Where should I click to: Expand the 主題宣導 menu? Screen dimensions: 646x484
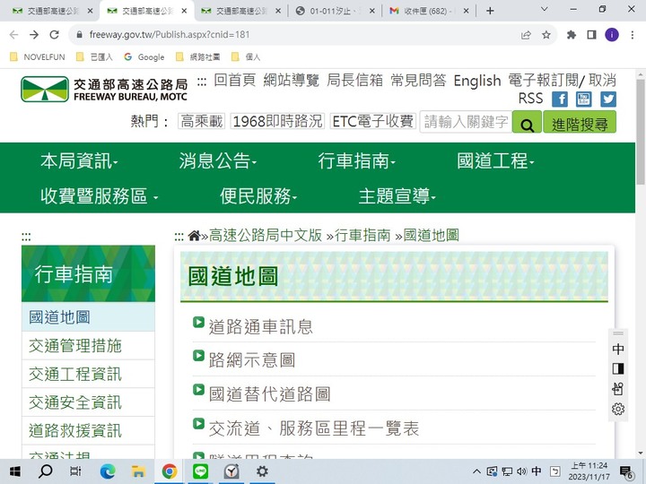(x=397, y=196)
